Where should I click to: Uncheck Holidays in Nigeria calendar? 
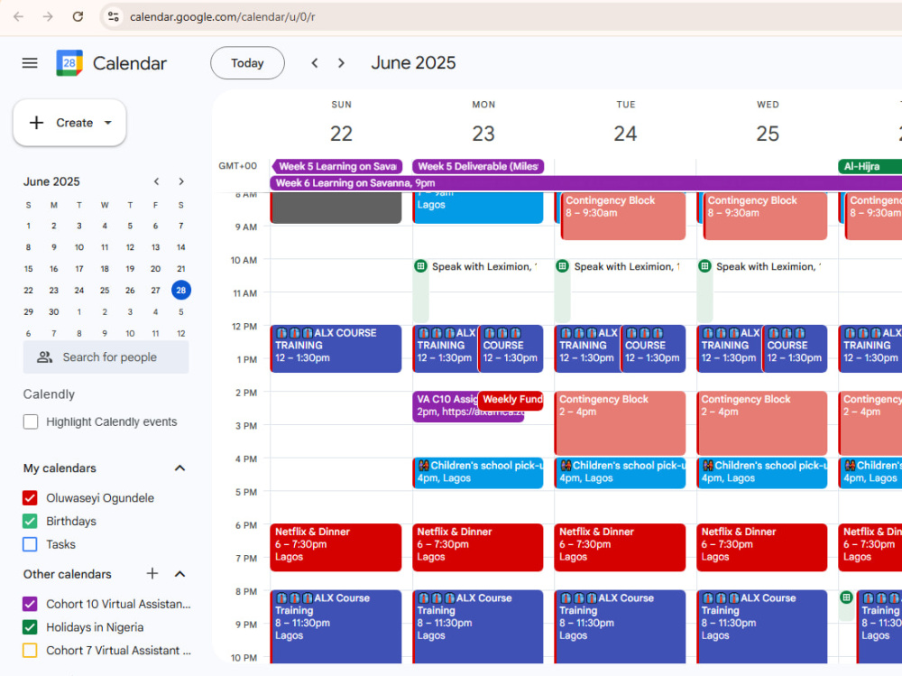(30, 627)
